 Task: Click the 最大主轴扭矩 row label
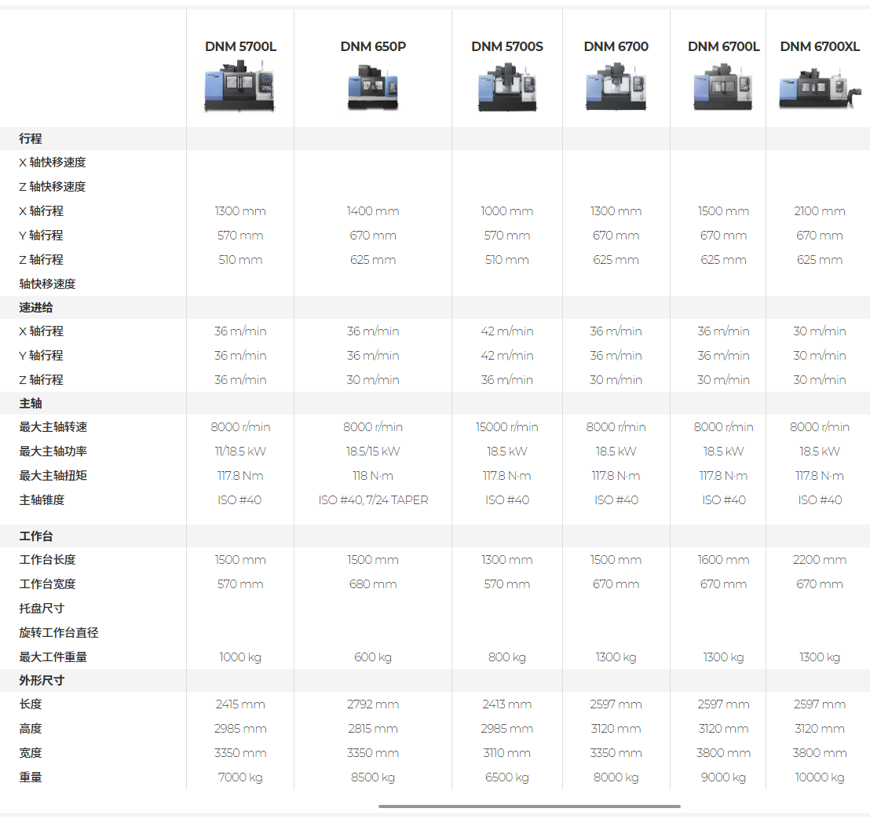coord(53,476)
